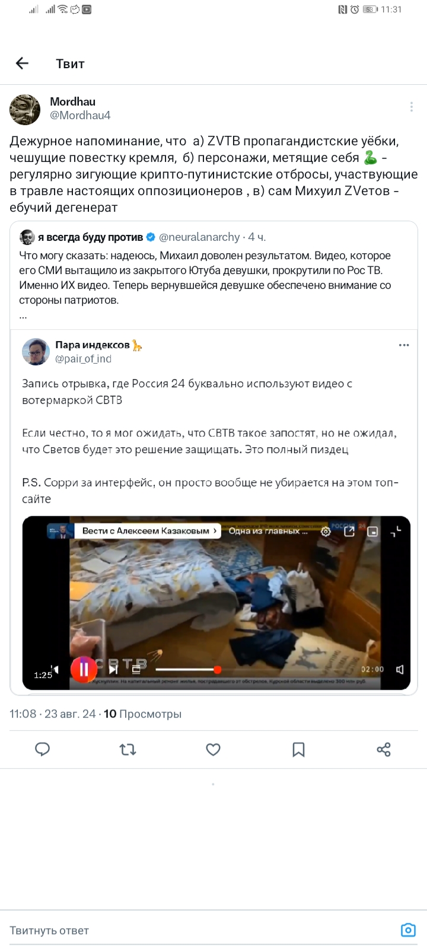Mute the video with speaker icon
The width and height of the screenshot is (427, 949).
tap(400, 669)
